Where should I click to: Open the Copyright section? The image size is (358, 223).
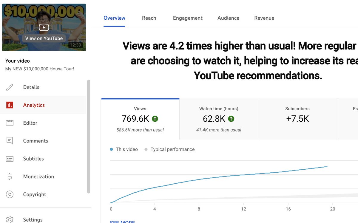[43, 194]
